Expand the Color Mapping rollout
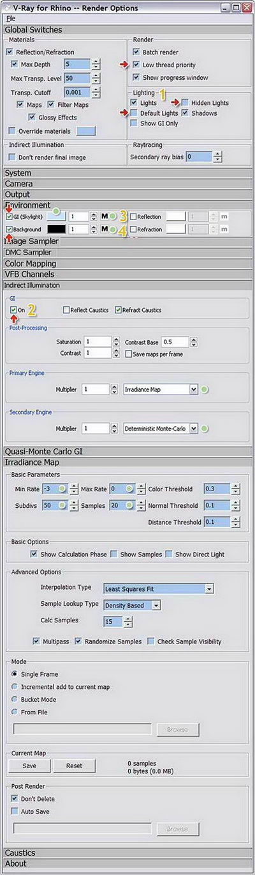Image resolution: width=255 pixels, height=875 pixels. point(127,263)
